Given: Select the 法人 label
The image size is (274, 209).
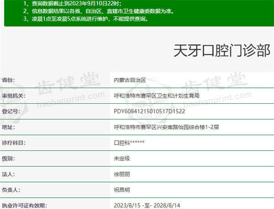Looking at the screenshot, I should 8,174.
